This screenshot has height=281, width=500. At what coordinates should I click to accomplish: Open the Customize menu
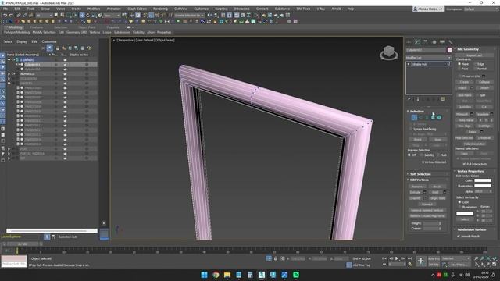point(202,9)
